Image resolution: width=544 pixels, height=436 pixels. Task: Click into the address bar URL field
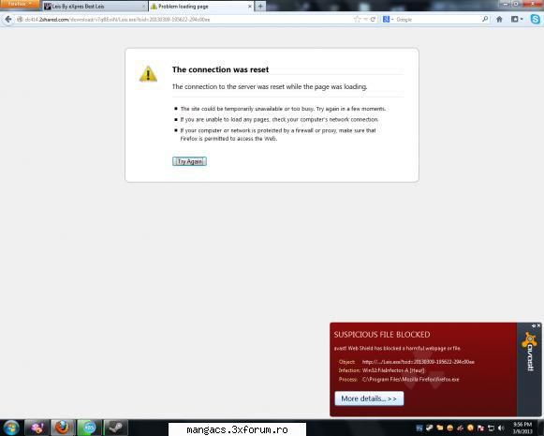187,20
